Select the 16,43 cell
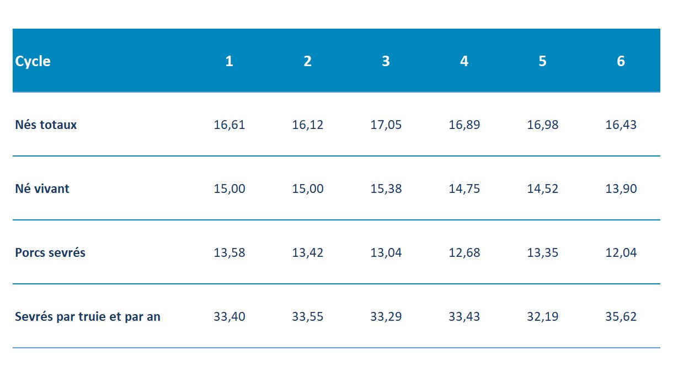Screen dimensions: 673x377 621,125
